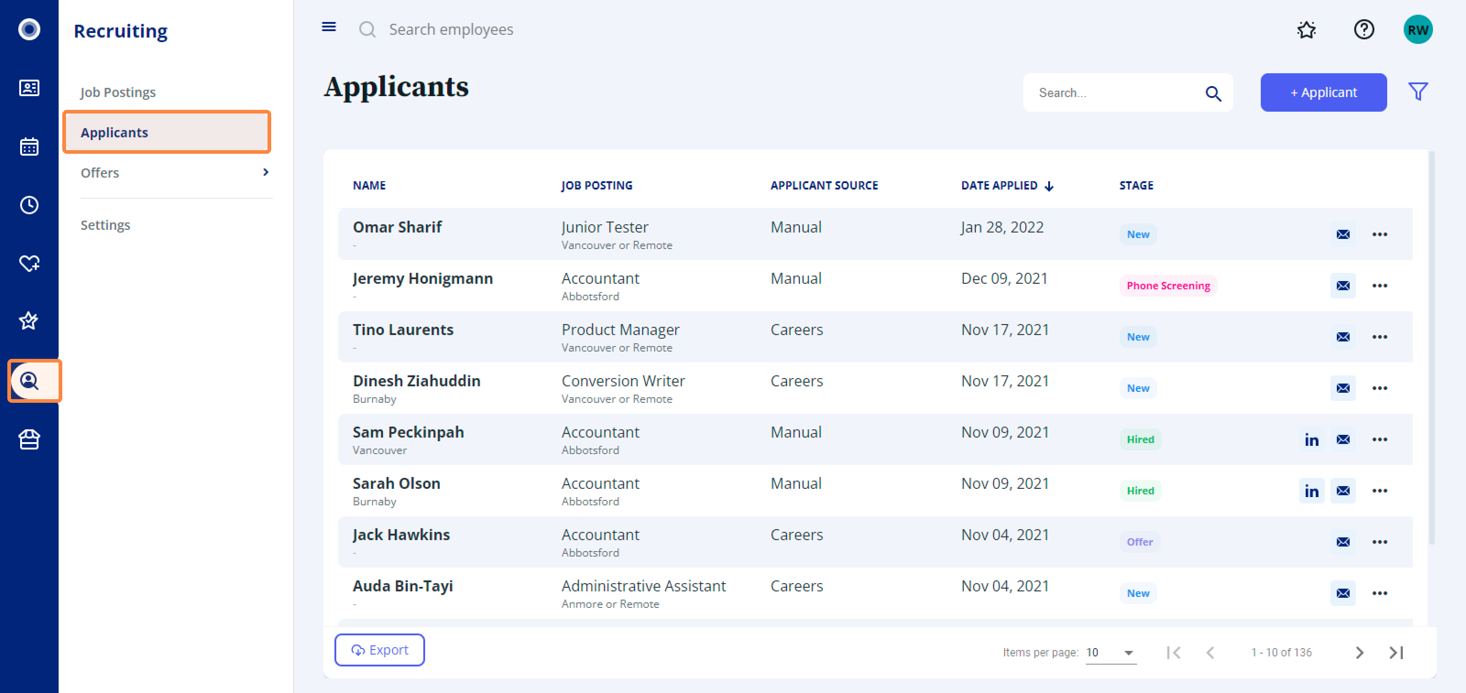Email Omar Sharif via envelope icon

click(x=1342, y=234)
